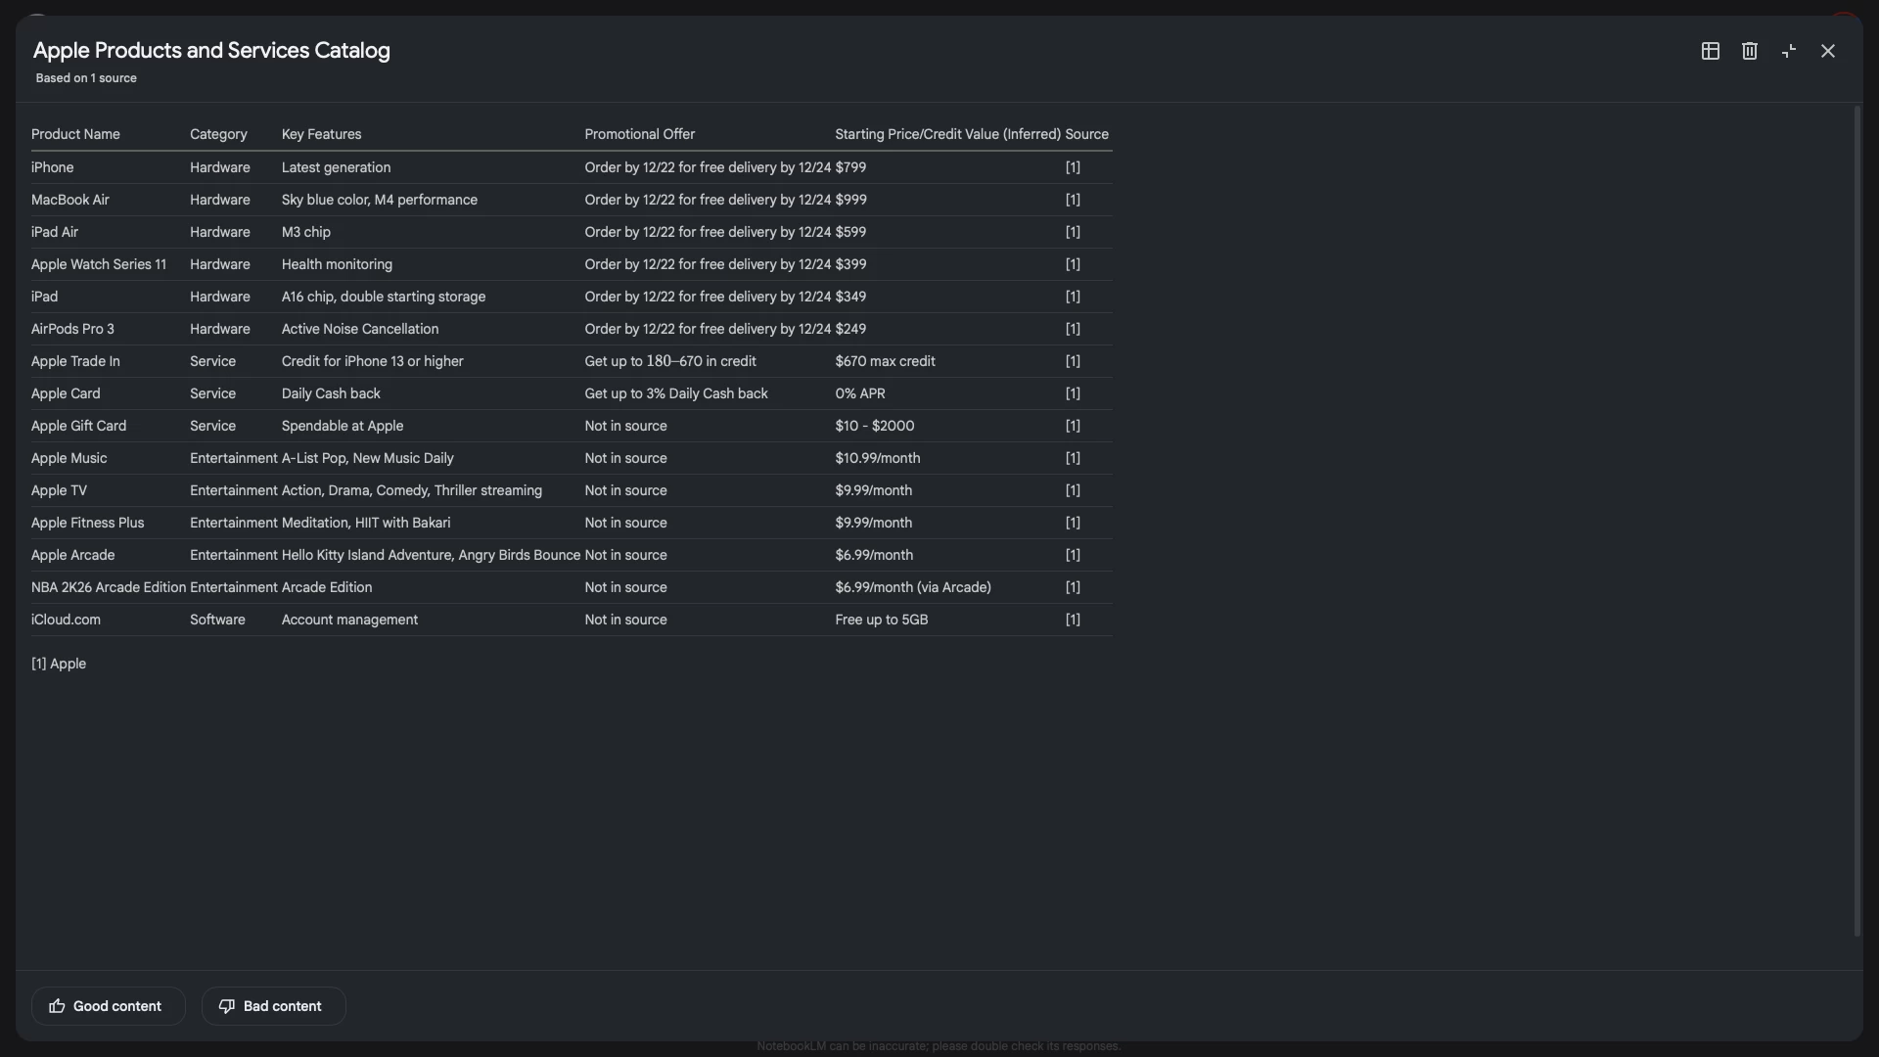Click the export to Sheets table icon
1879x1057 pixels.
(1710, 51)
